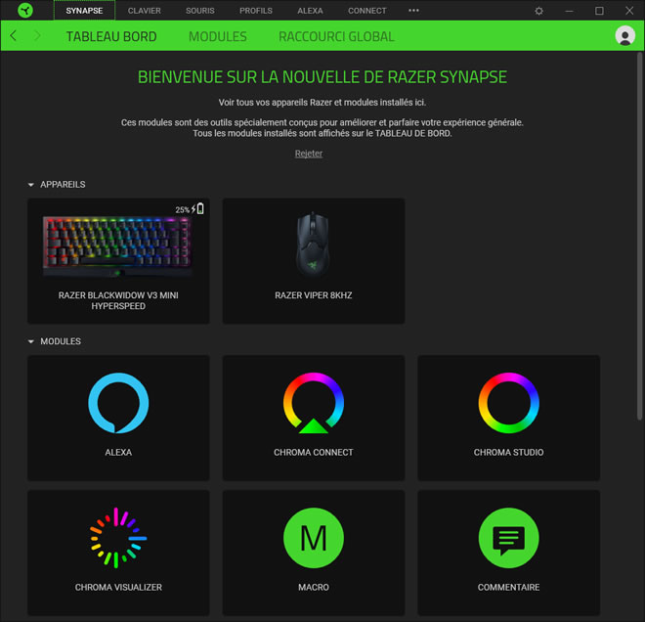Open the Chroma Connect module icon

[x=314, y=403]
